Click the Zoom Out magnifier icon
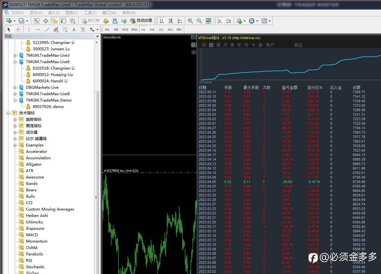The image size is (381, 274). click(x=199, y=21)
